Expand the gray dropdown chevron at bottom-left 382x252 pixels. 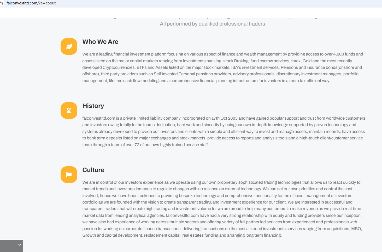(x=19, y=245)
